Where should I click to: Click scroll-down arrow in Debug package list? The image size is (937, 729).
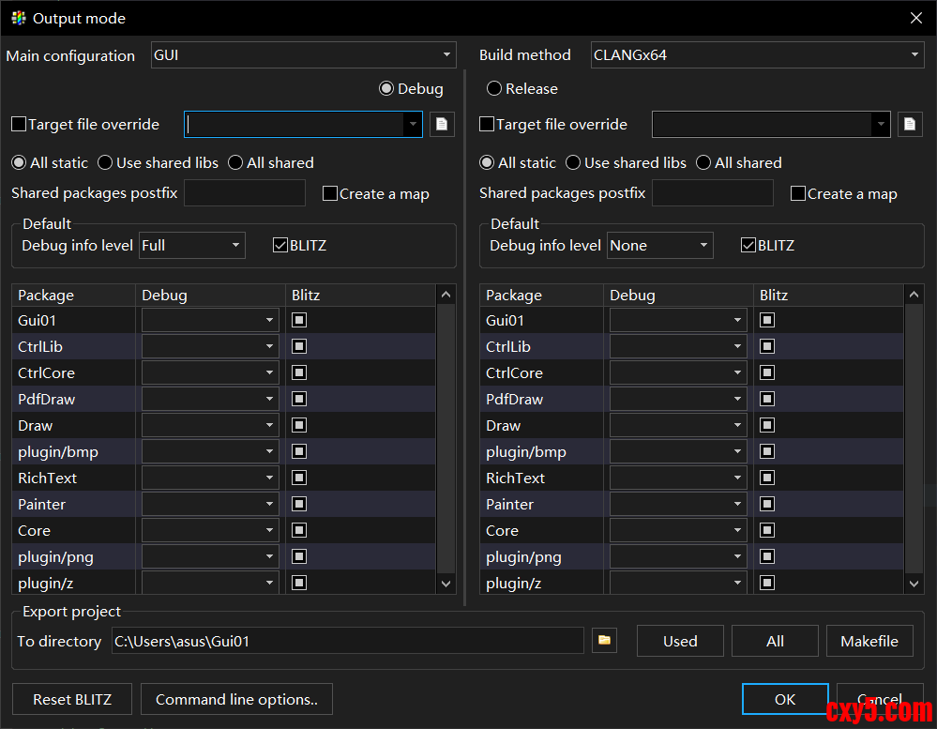point(446,583)
